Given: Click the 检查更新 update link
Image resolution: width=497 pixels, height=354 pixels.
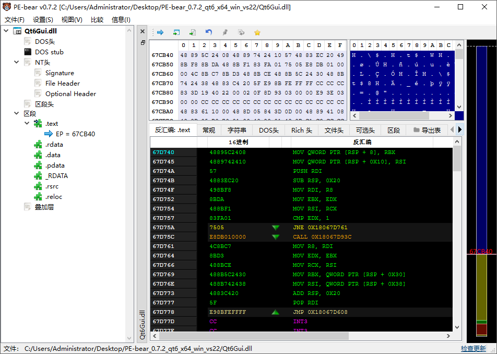Looking at the screenshot, I should 473,349.
